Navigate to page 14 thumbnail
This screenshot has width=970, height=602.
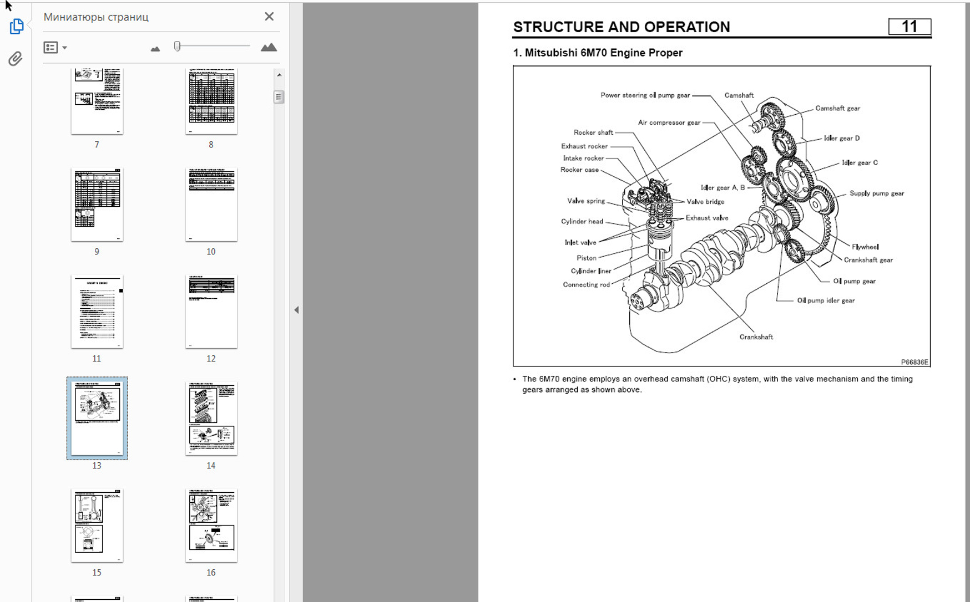(x=211, y=419)
